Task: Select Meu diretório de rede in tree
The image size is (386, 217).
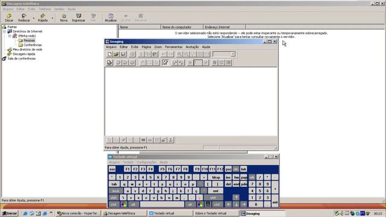Action: 27,49
